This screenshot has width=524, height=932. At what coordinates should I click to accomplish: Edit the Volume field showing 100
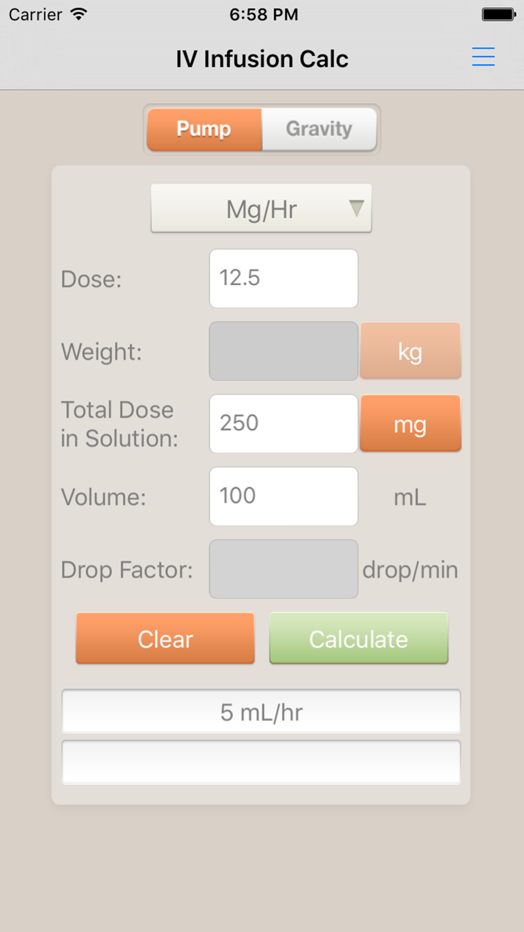[283, 496]
